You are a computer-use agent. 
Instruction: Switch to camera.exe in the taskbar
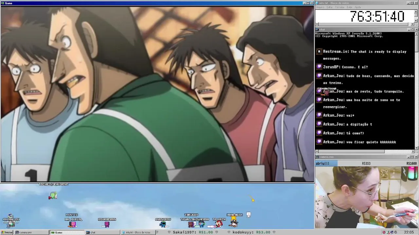[31, 232]
